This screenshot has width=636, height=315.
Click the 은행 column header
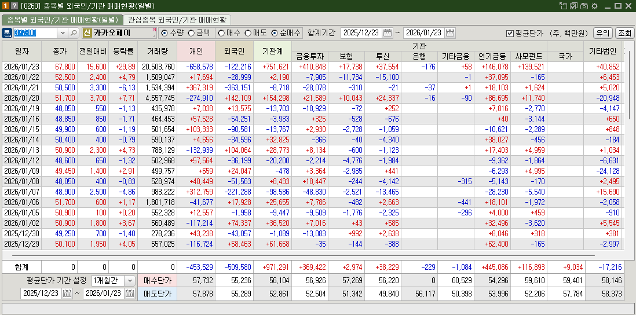[x=419, y=56]
